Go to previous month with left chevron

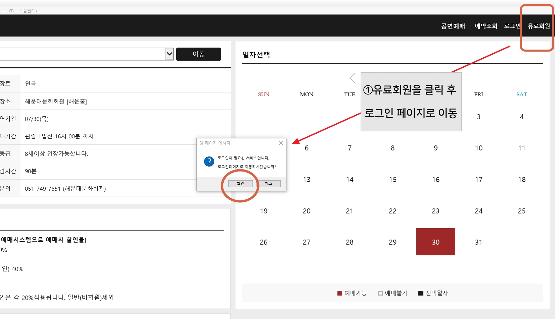click(353, 78)
